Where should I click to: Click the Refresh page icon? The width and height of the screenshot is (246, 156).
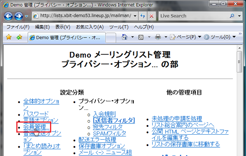[143, 16]
